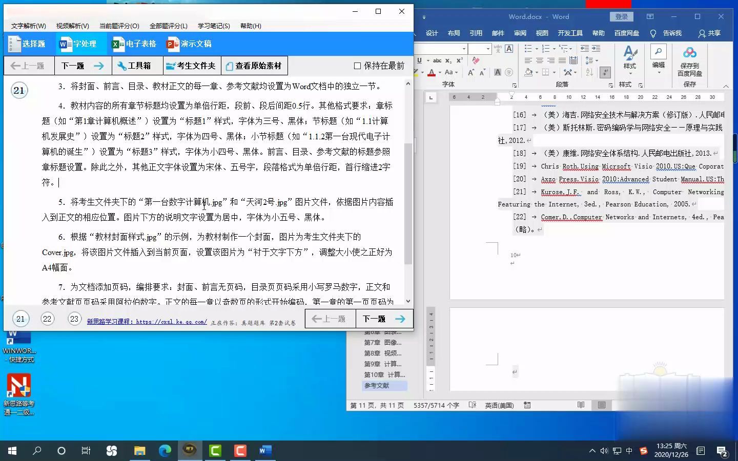The width and height of the screenshot is (738, 461).
Task: Click the font color A icon
Action: click(x=432, y=73)
